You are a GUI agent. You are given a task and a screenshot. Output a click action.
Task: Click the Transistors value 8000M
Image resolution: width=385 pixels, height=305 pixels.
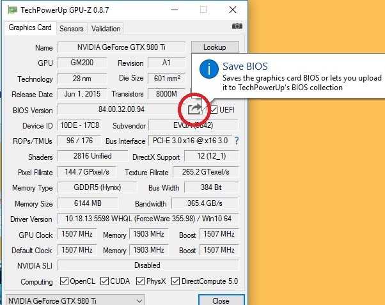(166, 94)
